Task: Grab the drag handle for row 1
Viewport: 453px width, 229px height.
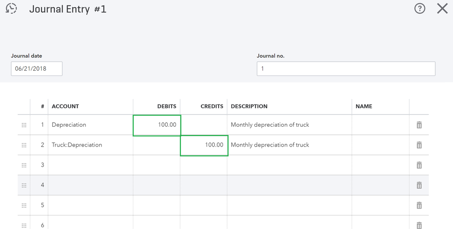Action: (x=24, y=125)
